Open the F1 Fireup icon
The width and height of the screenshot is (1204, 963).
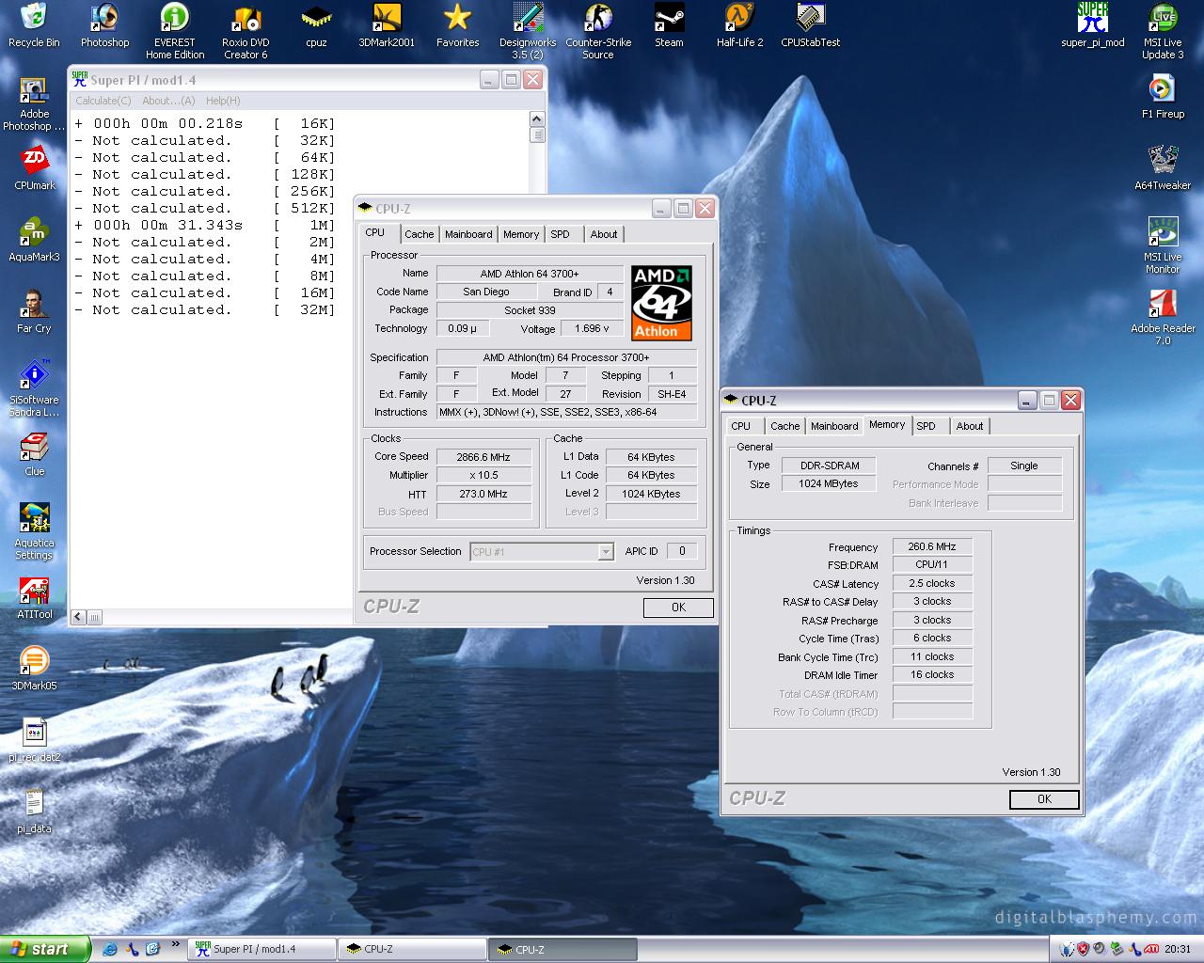(x=1163, y=97)
